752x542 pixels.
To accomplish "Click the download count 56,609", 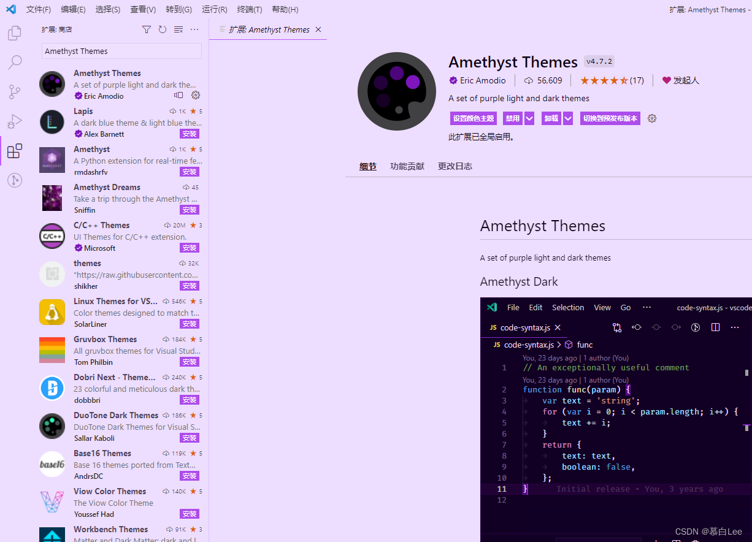I will (x=543, y=80).
